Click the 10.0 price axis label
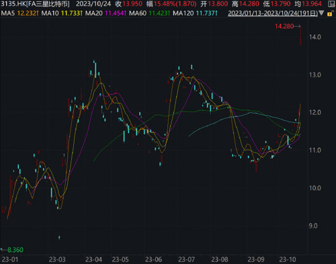336x264 pixels. click(315, 188)
